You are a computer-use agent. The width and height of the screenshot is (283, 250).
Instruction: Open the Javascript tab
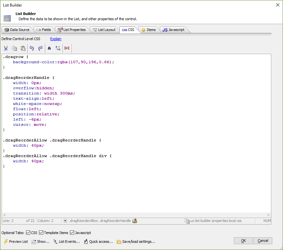click(x=173, y=30)
